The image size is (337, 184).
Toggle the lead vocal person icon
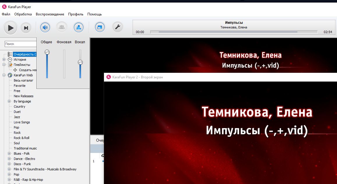coord(78,27)
